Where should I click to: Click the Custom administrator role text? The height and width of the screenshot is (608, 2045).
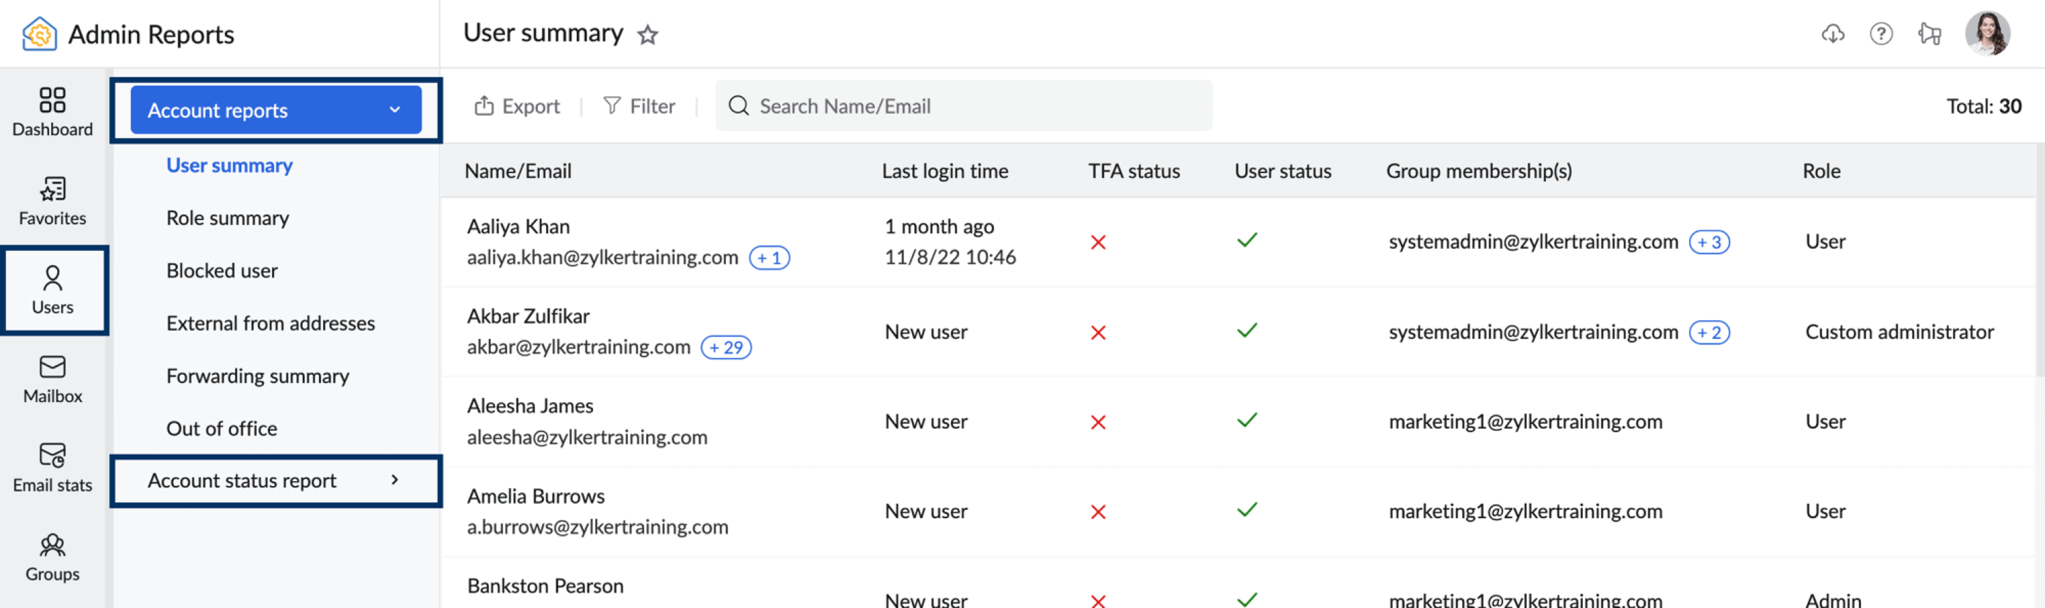1899,332
